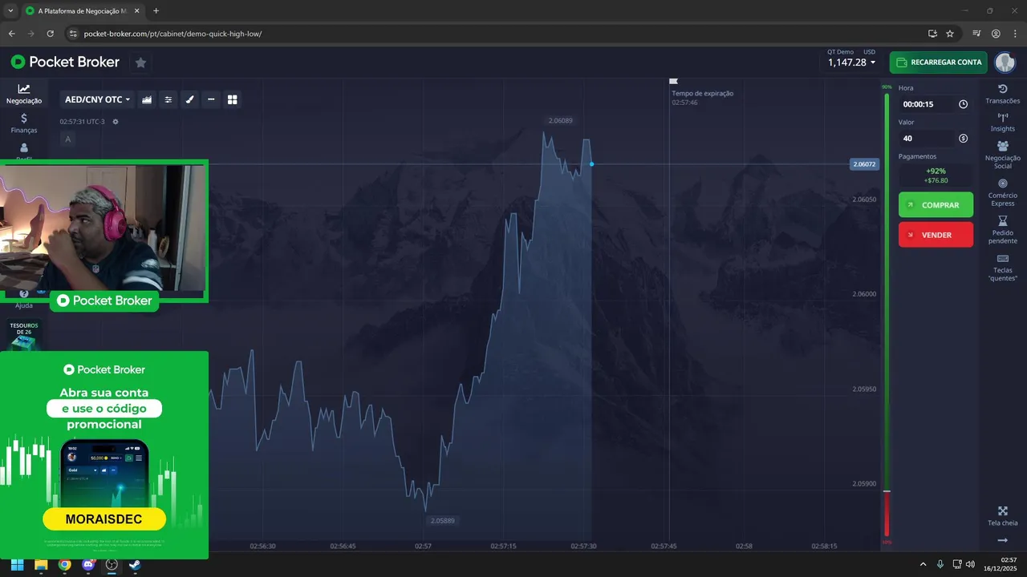Click the MORAISDEC promo code banner

104,519
